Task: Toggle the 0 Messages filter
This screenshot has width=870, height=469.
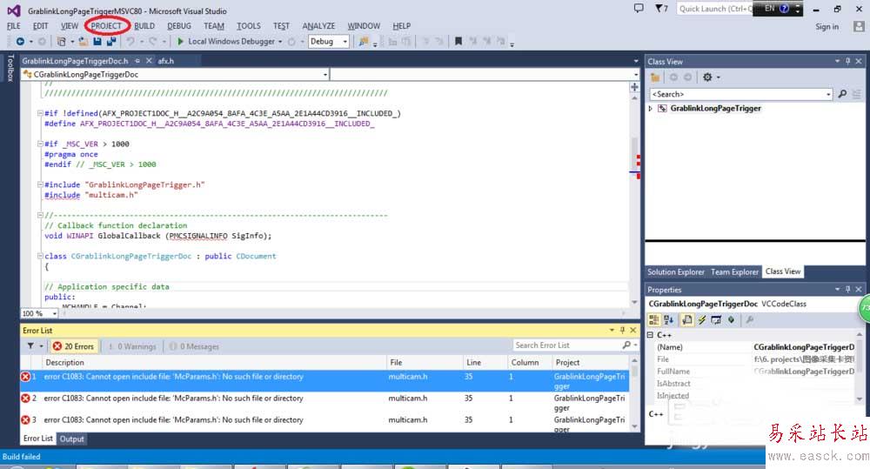Action: 194,346
